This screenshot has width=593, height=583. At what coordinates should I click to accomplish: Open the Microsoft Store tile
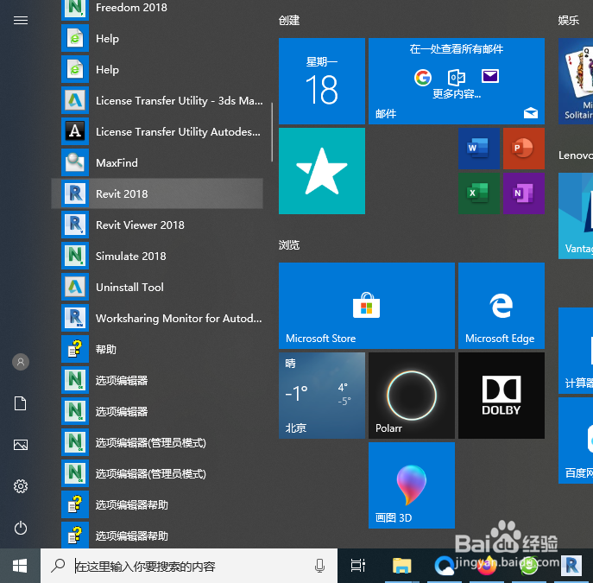coord(367,306)
